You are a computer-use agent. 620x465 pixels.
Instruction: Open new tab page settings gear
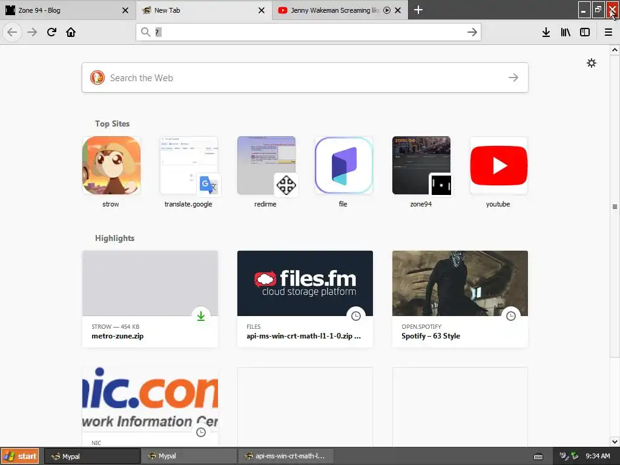coord(591,63)
